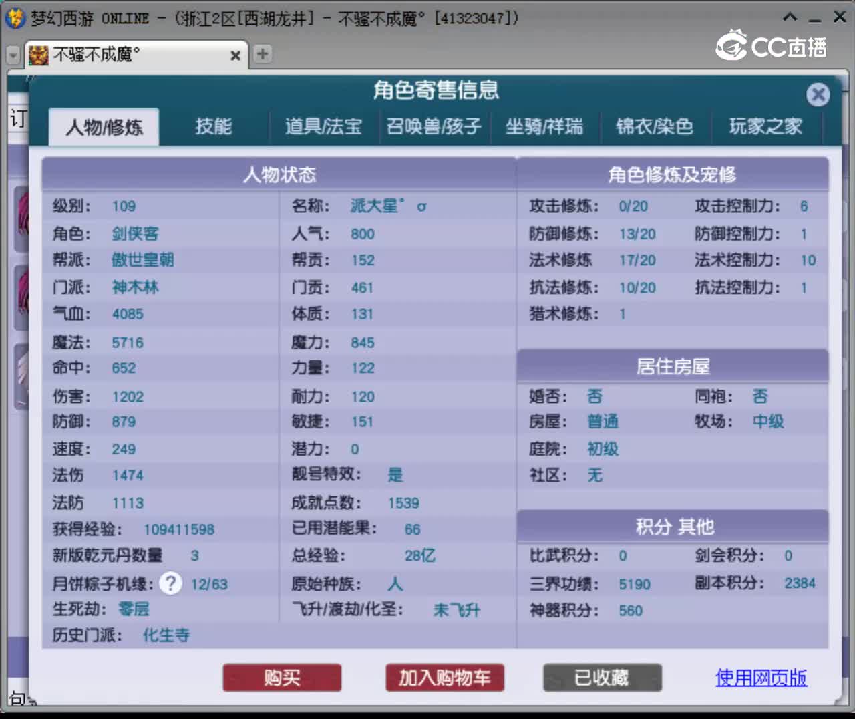Click the 三界功绩 value 5190
Screen dimensions: 855x719
pos(635,585)
